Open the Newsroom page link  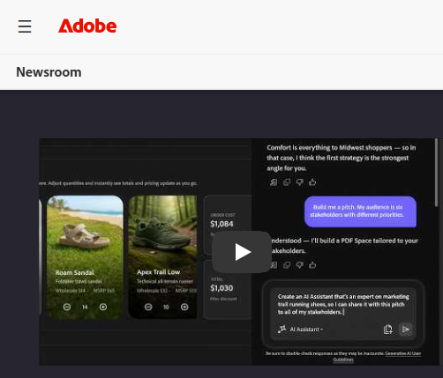coord(49,72)
